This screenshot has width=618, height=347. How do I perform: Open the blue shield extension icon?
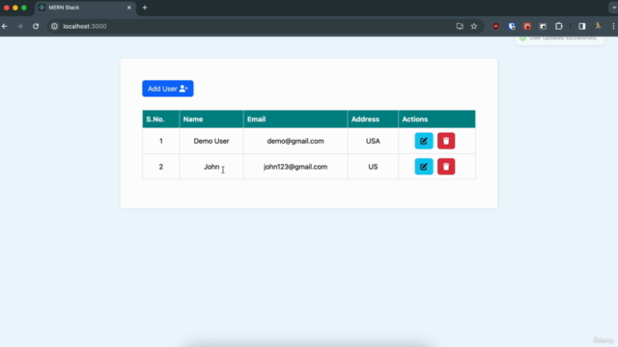(x=512, y=26)
